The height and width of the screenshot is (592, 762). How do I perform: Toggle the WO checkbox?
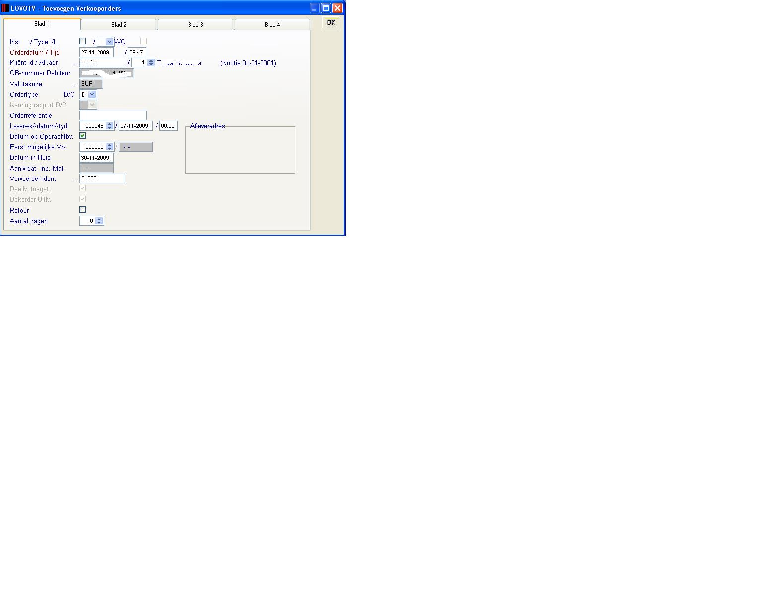tap(143, 41)
